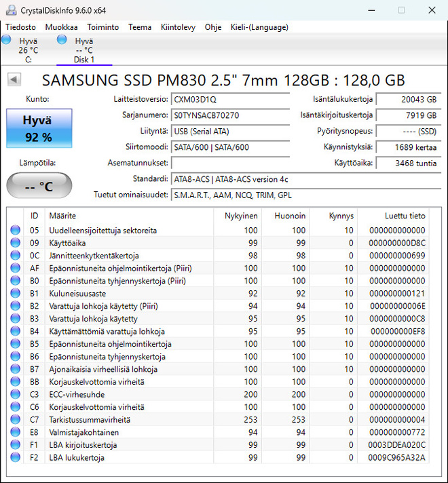Screen dimensions: 448x483
Task: Click the Liityntä field USB (Serial ATA)
Action: click(230, 132)
